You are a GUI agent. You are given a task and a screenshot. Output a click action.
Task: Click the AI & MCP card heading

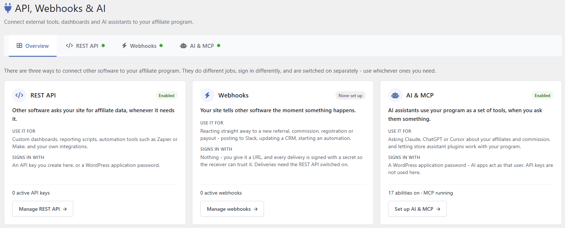420,95
